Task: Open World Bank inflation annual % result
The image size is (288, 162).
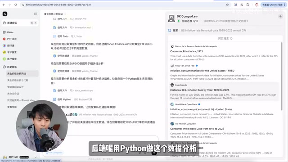Action: coord(201,109)
